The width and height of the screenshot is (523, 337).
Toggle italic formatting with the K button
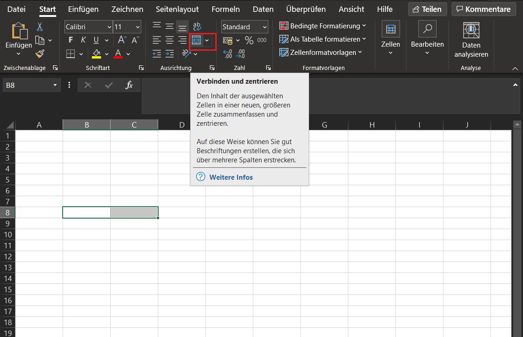[x=83, y=40]
